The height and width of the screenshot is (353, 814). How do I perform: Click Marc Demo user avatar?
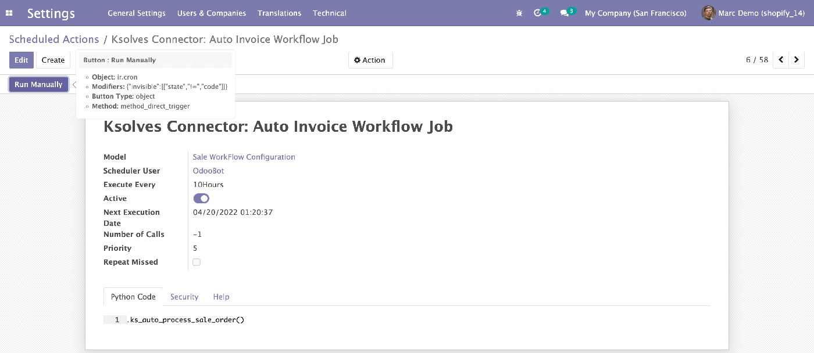[708, 13]
